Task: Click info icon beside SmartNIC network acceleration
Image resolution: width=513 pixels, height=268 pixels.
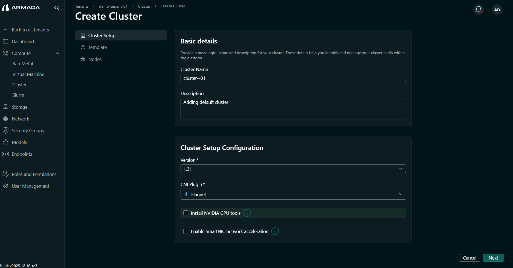Action: [275, 231]
